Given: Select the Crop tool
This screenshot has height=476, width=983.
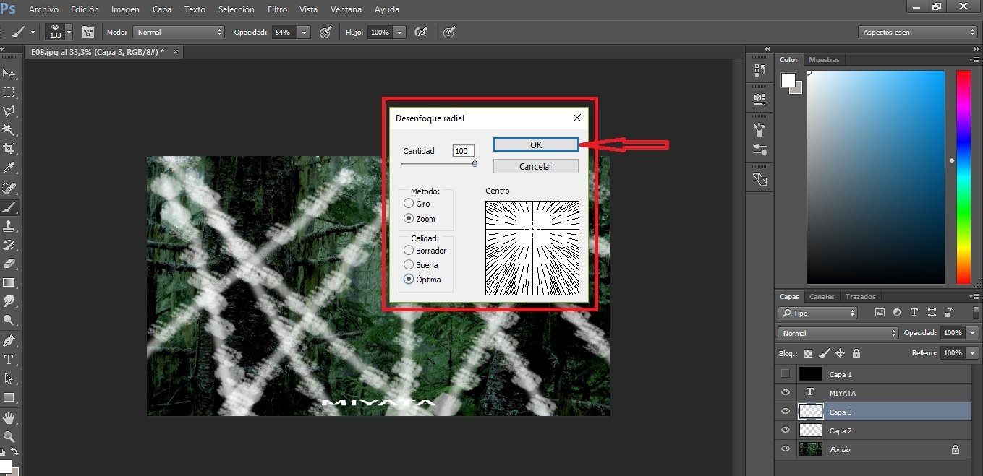Looking at the screenshot, I should 9,149.
